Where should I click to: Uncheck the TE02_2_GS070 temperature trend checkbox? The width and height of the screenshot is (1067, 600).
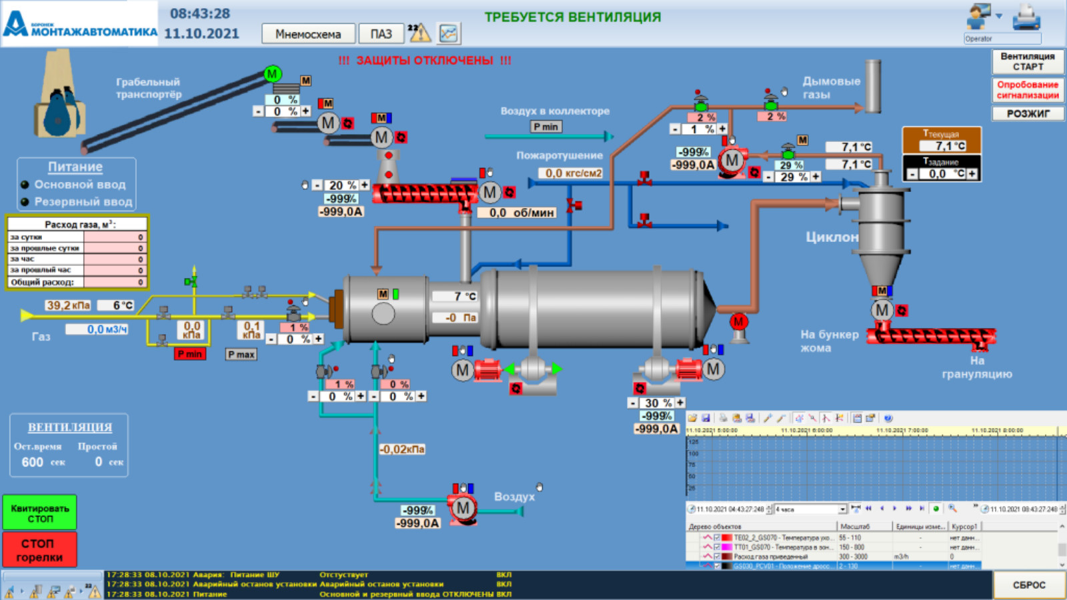718,537
